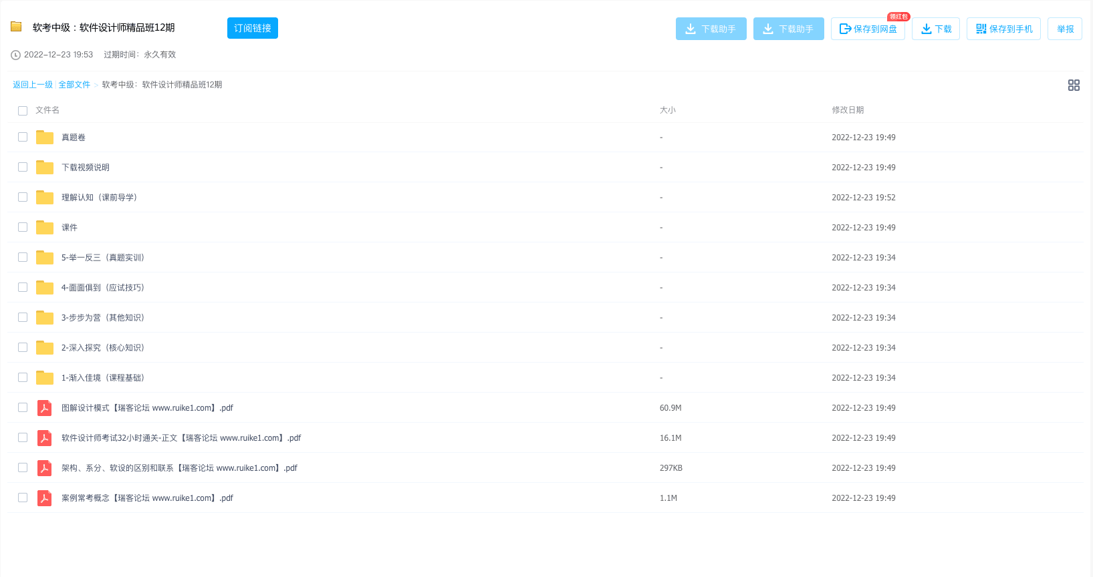Click folder icon for 5-举一反三
Screen dimensions: 1093x577
pos(45,257)
